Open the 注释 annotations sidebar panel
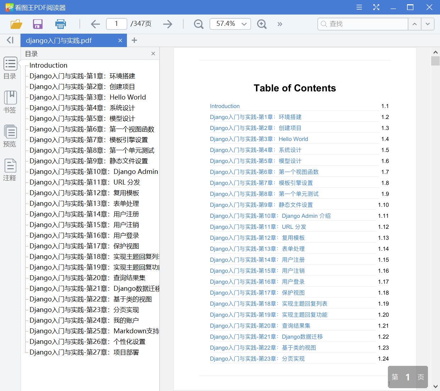The height and width of the screenshot is (391, 440). point(10,170)
